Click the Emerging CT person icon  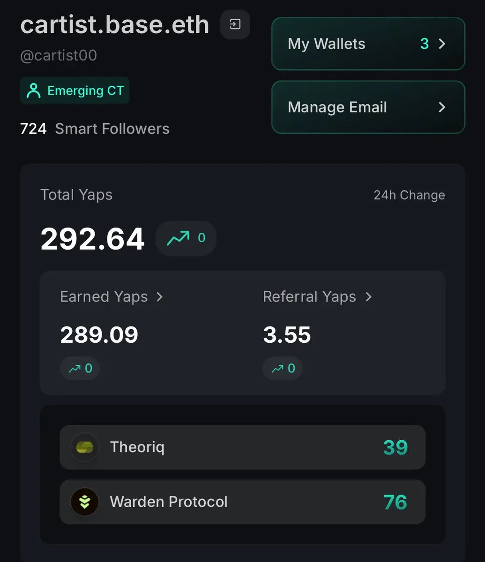(33, 90)
